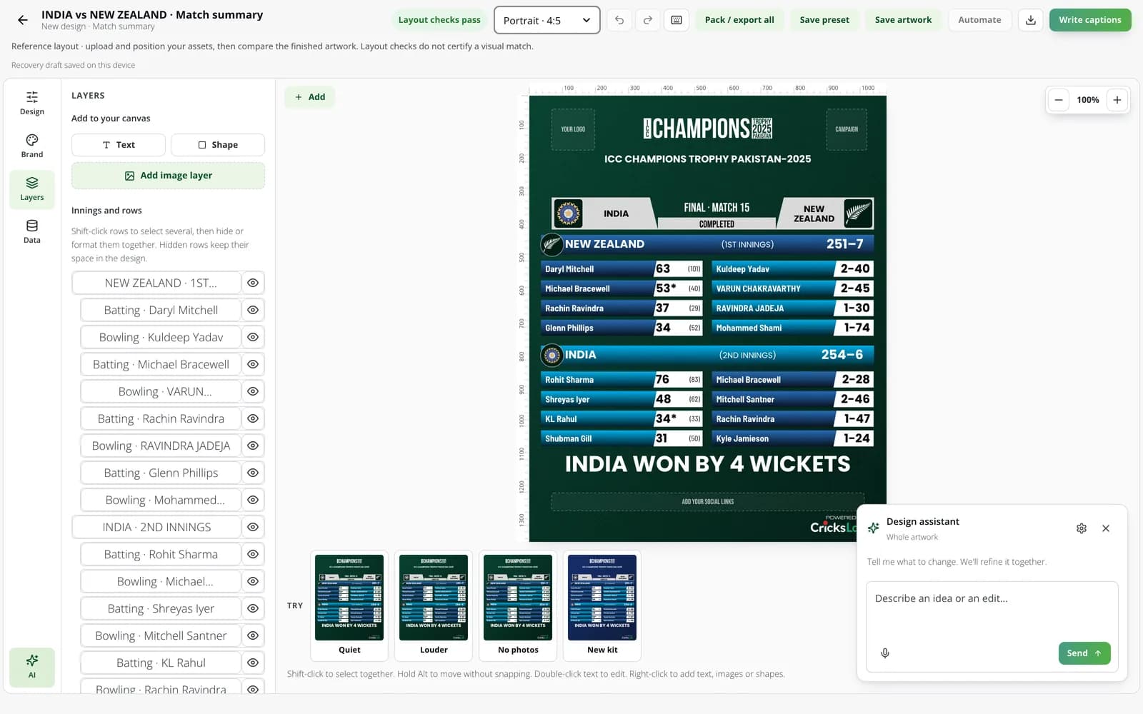Apply the Quiet style thumbnail
This screenshot has width=1143, height=714.
(349, 605)
